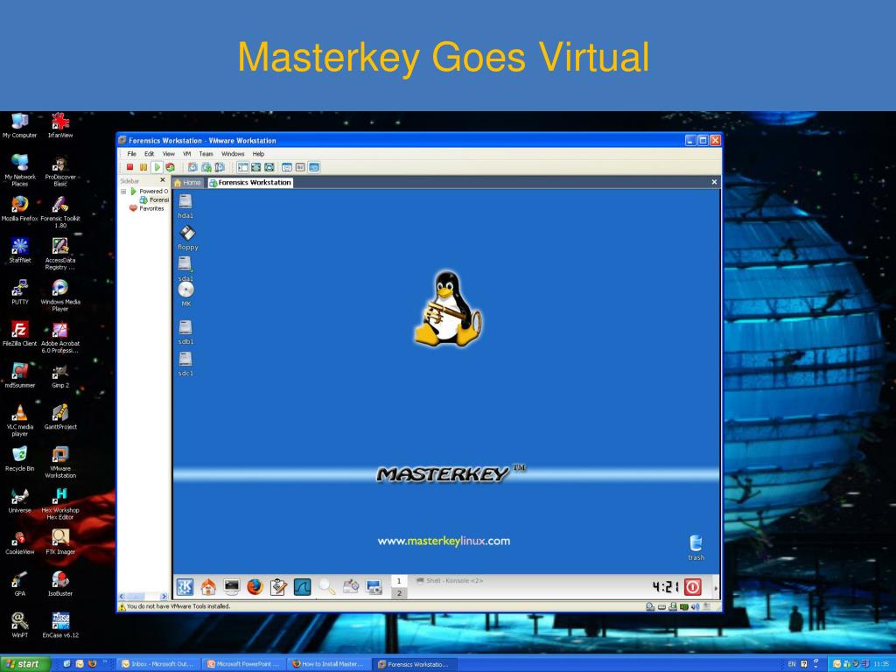Open the EnCase v6.12 desktop shortcut
The image size is (896, 672).
pyautogui.click(x=60, y=625)
